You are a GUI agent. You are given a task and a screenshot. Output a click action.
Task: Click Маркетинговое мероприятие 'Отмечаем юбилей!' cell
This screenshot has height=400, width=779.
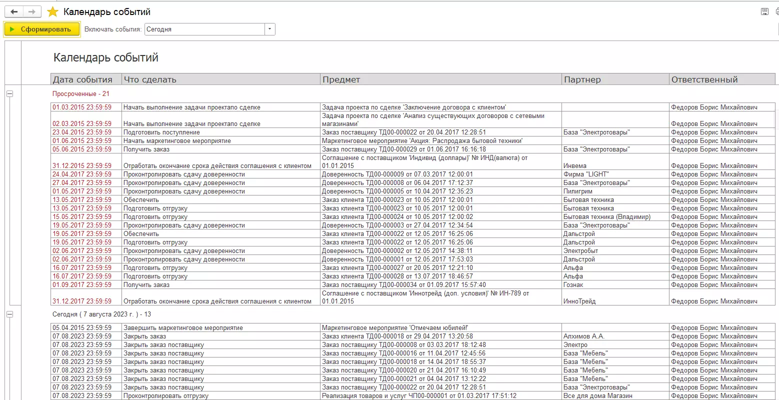(395, 328)
